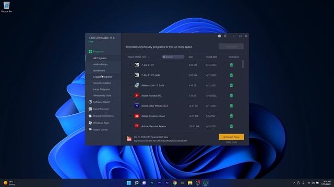This screenshot has height=187, width=334.
Task: Click the greyed Uninstall button
Action: click(x=231, y=46)
